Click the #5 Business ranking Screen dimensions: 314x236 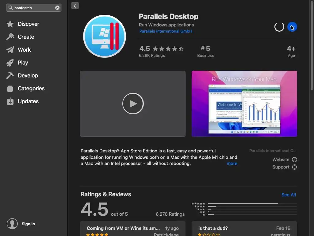tap(205, 51)
